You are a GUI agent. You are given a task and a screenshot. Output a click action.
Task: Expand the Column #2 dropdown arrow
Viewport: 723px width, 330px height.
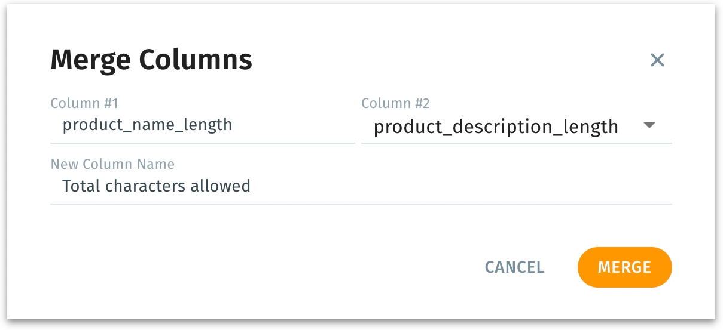pyautogui.click(x=649, y=125)
